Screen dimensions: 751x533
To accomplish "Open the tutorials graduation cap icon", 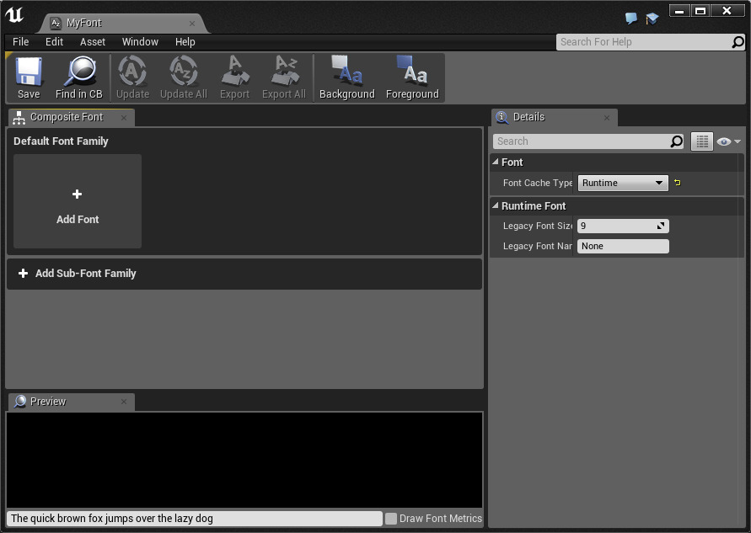I will (x=652, y=19).
